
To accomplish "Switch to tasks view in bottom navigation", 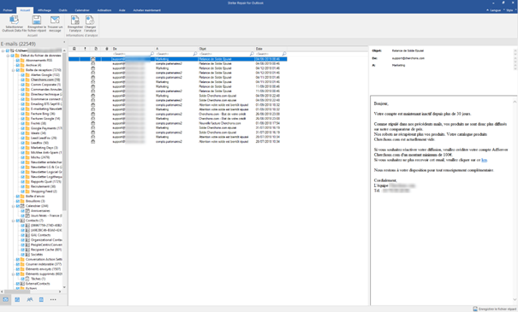I will point(41,299).
